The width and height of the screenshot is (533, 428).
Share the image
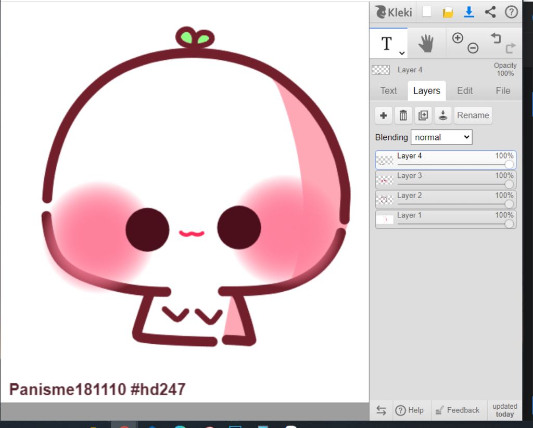tap(490, 12)
